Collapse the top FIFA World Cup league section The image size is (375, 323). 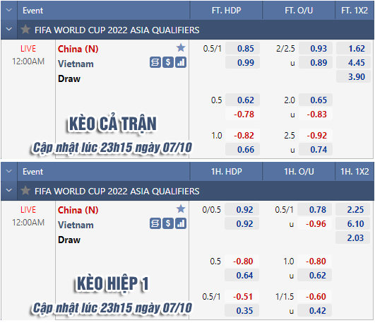(9, 30)
